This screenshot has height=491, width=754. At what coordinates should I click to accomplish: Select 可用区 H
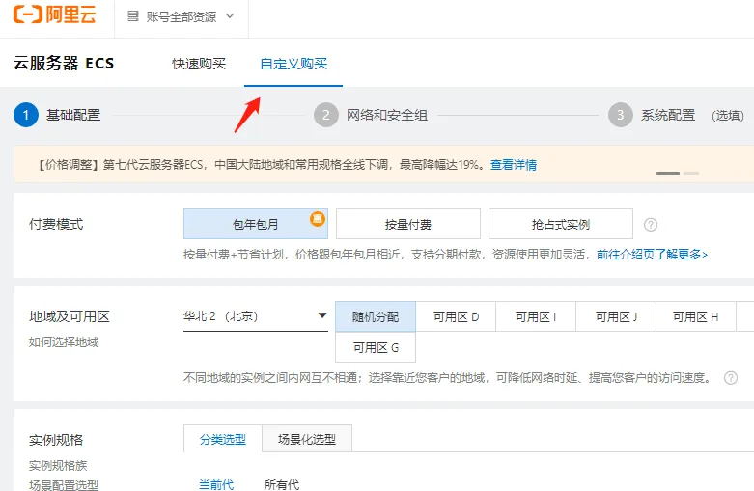click(x=696, y=316)
